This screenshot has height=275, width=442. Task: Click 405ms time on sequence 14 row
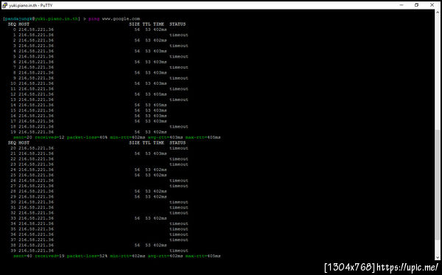[160, 105]
